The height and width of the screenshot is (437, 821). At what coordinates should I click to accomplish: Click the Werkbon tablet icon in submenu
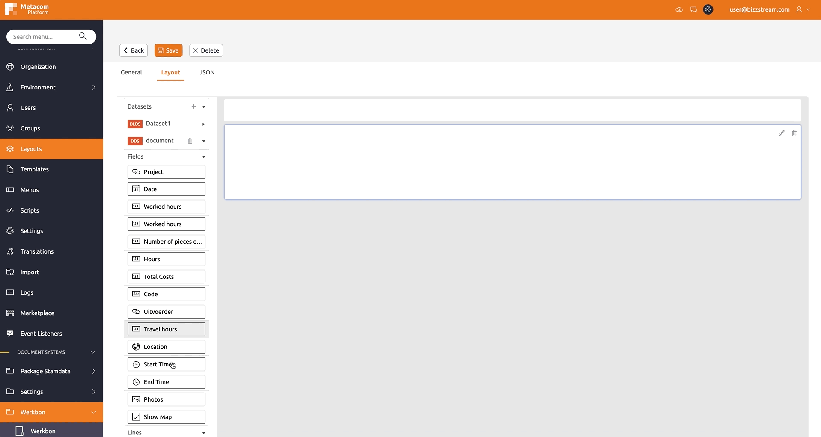[x=19, y=431]
